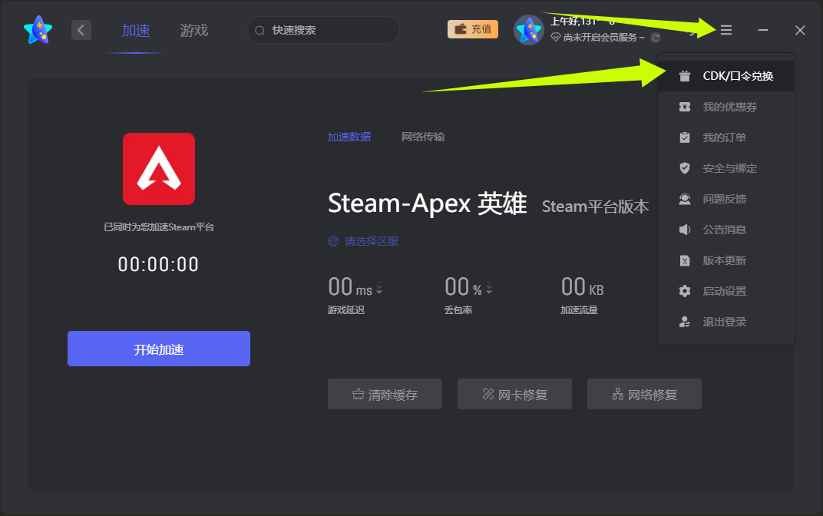Switch to 网络传输 sub-tab
Screen dimensions: 823x516
click(423, 137)
